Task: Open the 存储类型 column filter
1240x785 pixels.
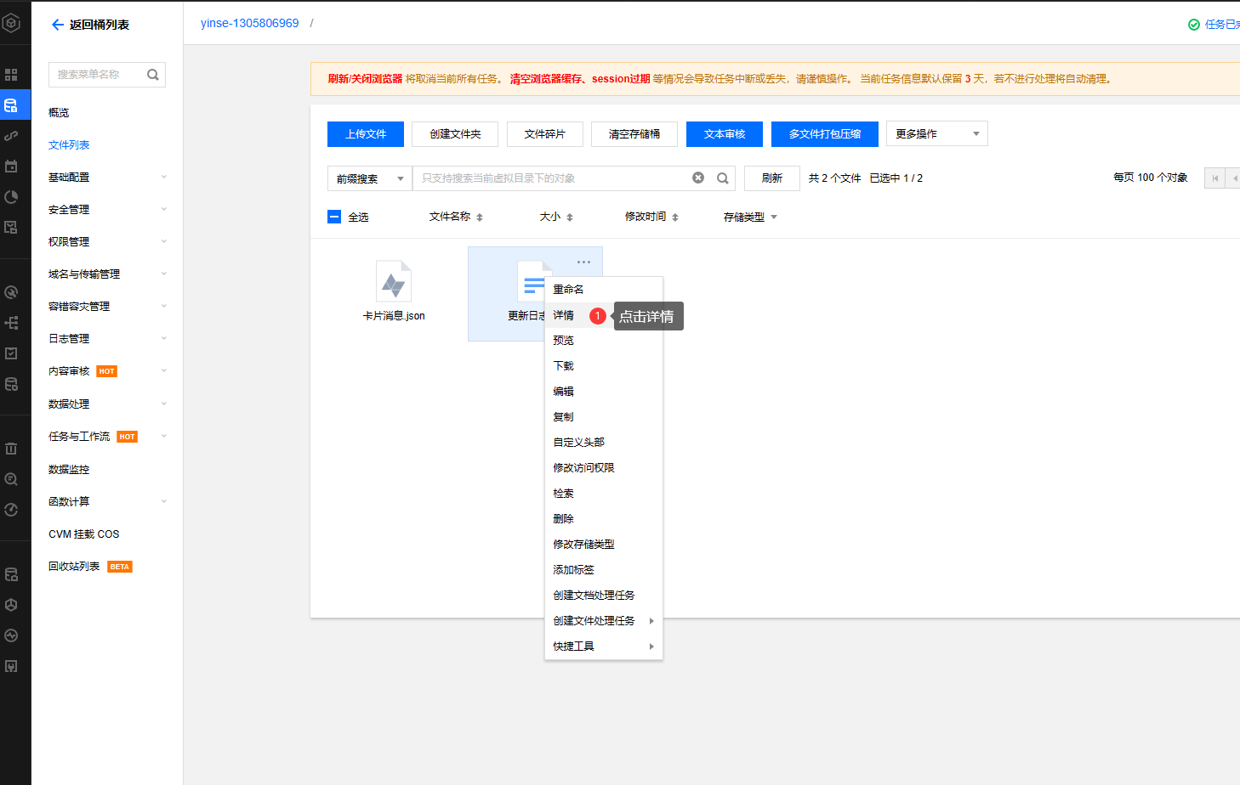Action: coord(774,217)
